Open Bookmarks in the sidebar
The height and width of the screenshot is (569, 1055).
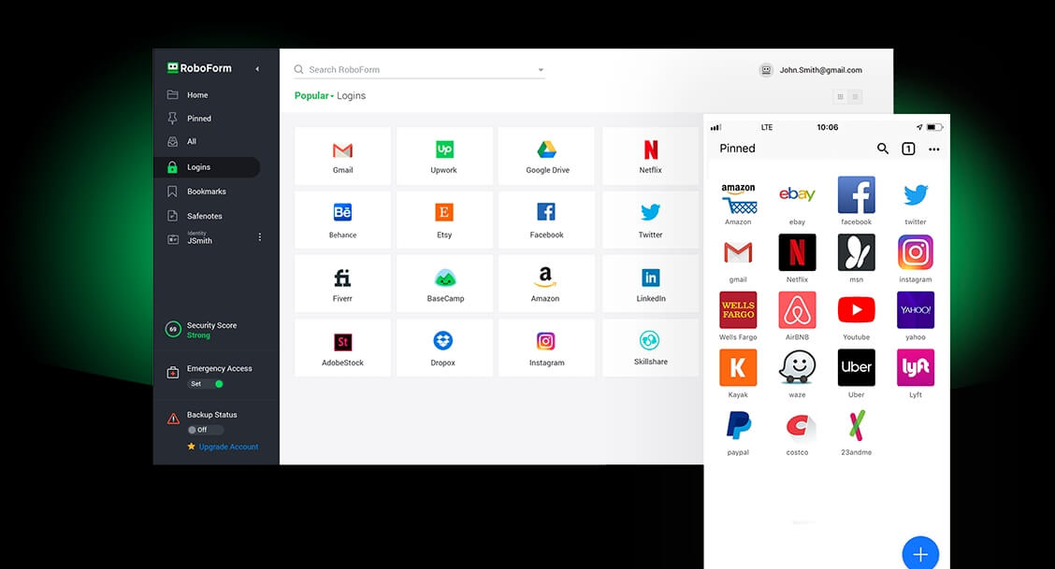(208, 192)
